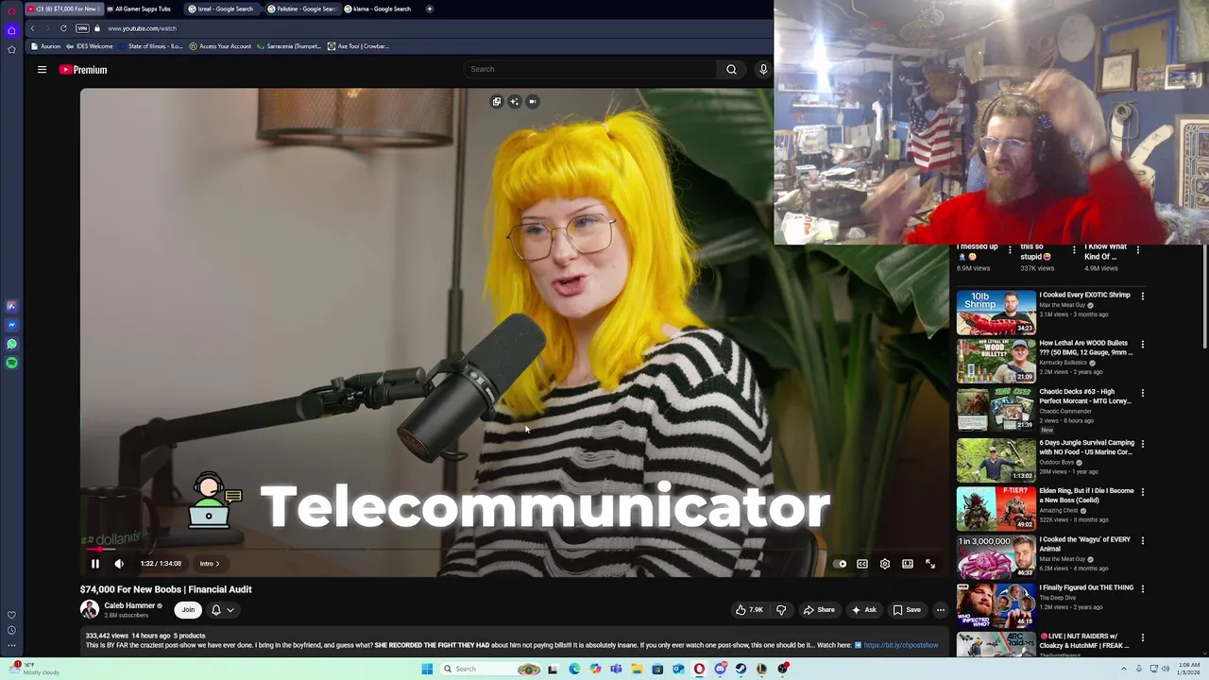The height and width of the screenshot is (680, 1209).
Task: Click popout icon atop video
Action: pos(497,101)
